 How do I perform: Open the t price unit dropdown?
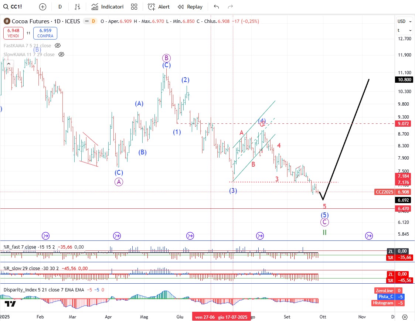click(x=404, y=30)
